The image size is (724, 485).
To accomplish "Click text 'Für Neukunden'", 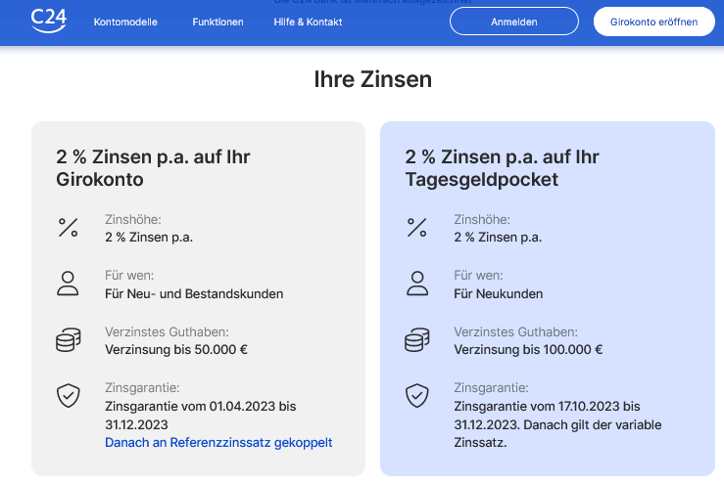I will click(x=499, y=294).
